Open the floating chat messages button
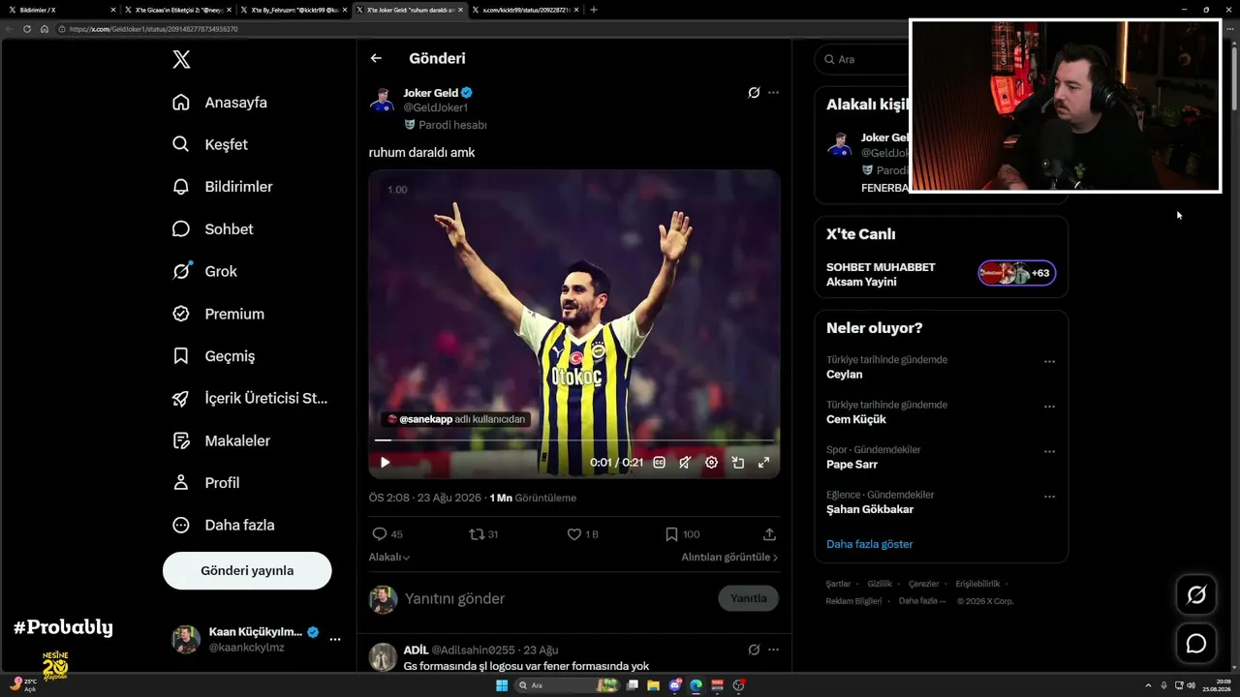This screenshot has height=697, width=1240. pyautogui.click(x=1196, y=644)
